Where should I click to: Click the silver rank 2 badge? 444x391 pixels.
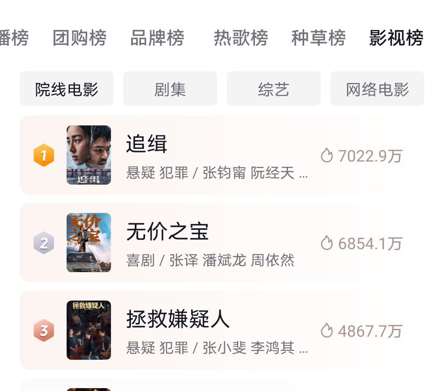pyautogui.click(x=44, y=243)
